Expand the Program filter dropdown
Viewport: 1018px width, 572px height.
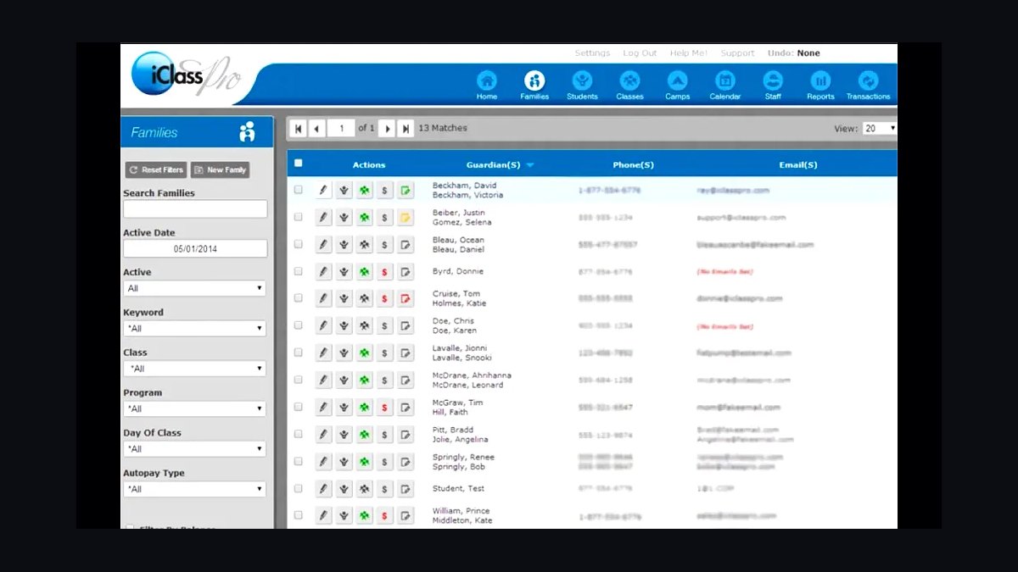[194, 408]
